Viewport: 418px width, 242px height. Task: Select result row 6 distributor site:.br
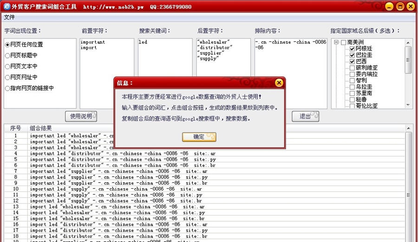point(204,166)
